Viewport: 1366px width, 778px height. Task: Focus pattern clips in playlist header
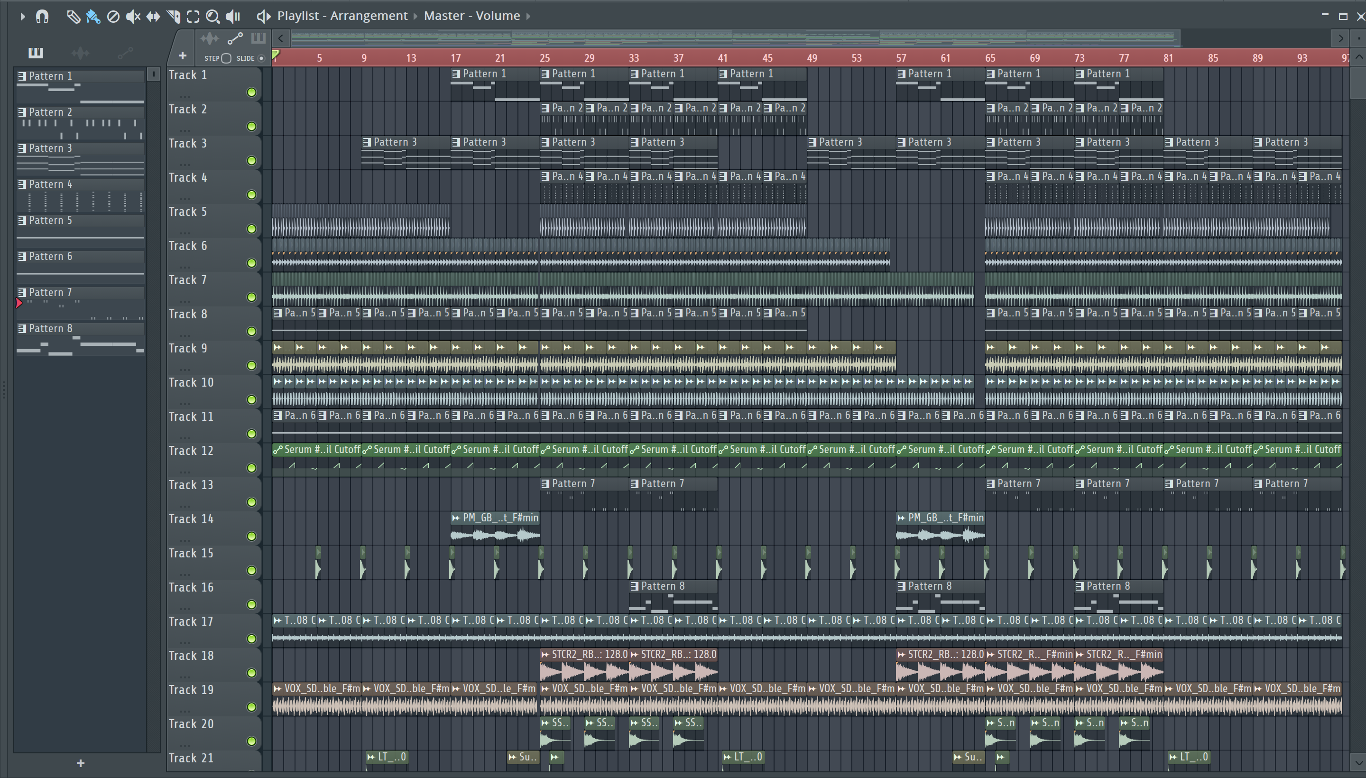tap(258, 38)
